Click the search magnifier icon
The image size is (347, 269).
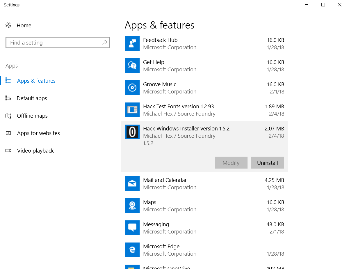tap(105, 43)
